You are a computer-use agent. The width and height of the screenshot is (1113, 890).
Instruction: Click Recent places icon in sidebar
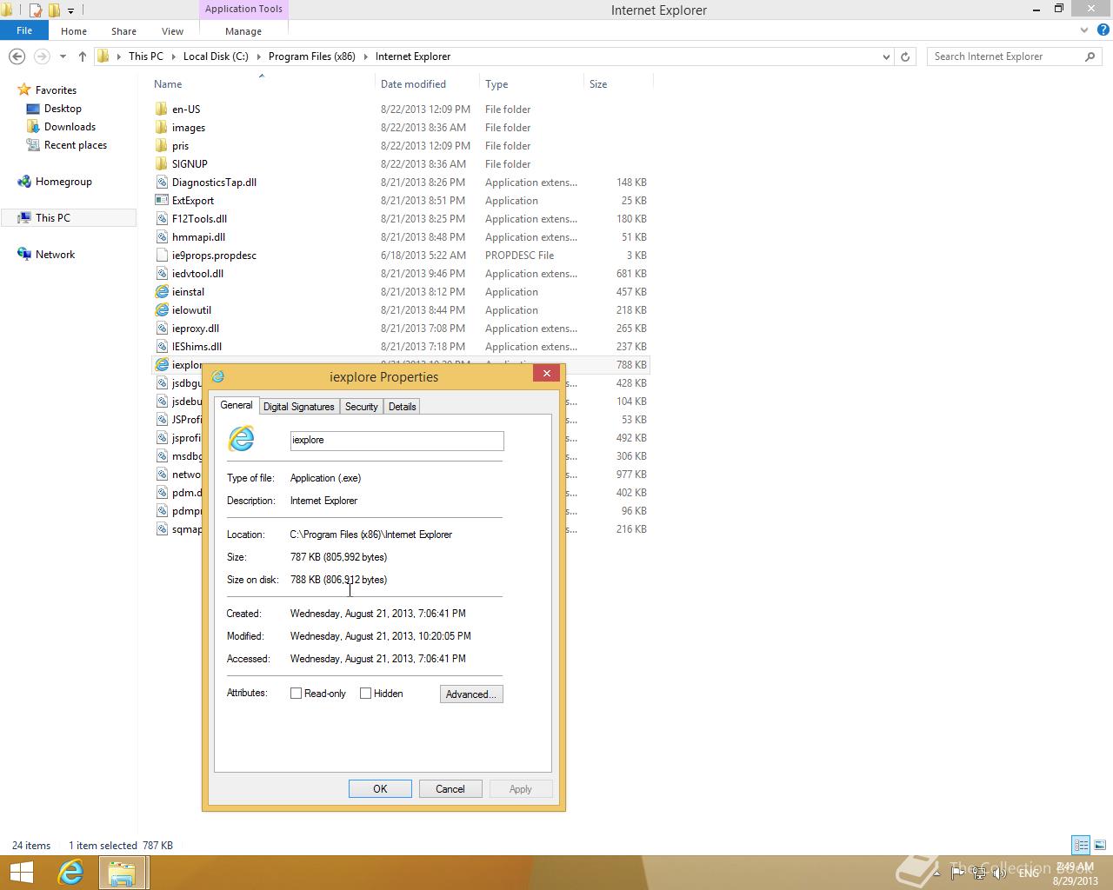[33, 145]
